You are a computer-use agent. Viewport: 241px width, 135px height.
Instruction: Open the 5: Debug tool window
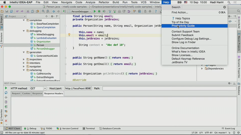point(30,128)
